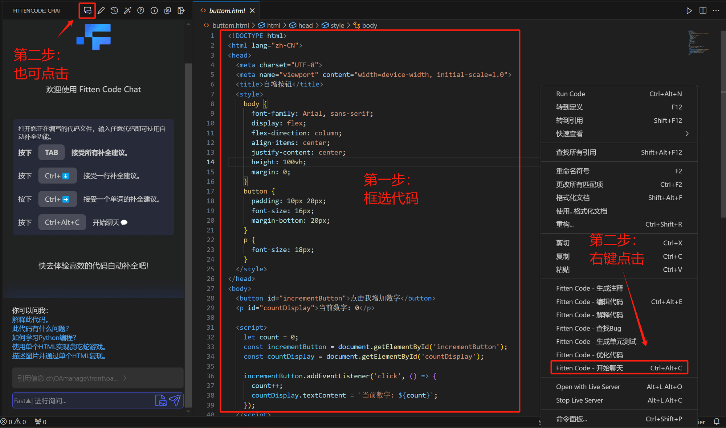Image resolution: width=726 pixels, height=428 pixels.
Task: Click the buttom.html breadcrumb item
Action: pyautogui.click(x=226, y=25)
